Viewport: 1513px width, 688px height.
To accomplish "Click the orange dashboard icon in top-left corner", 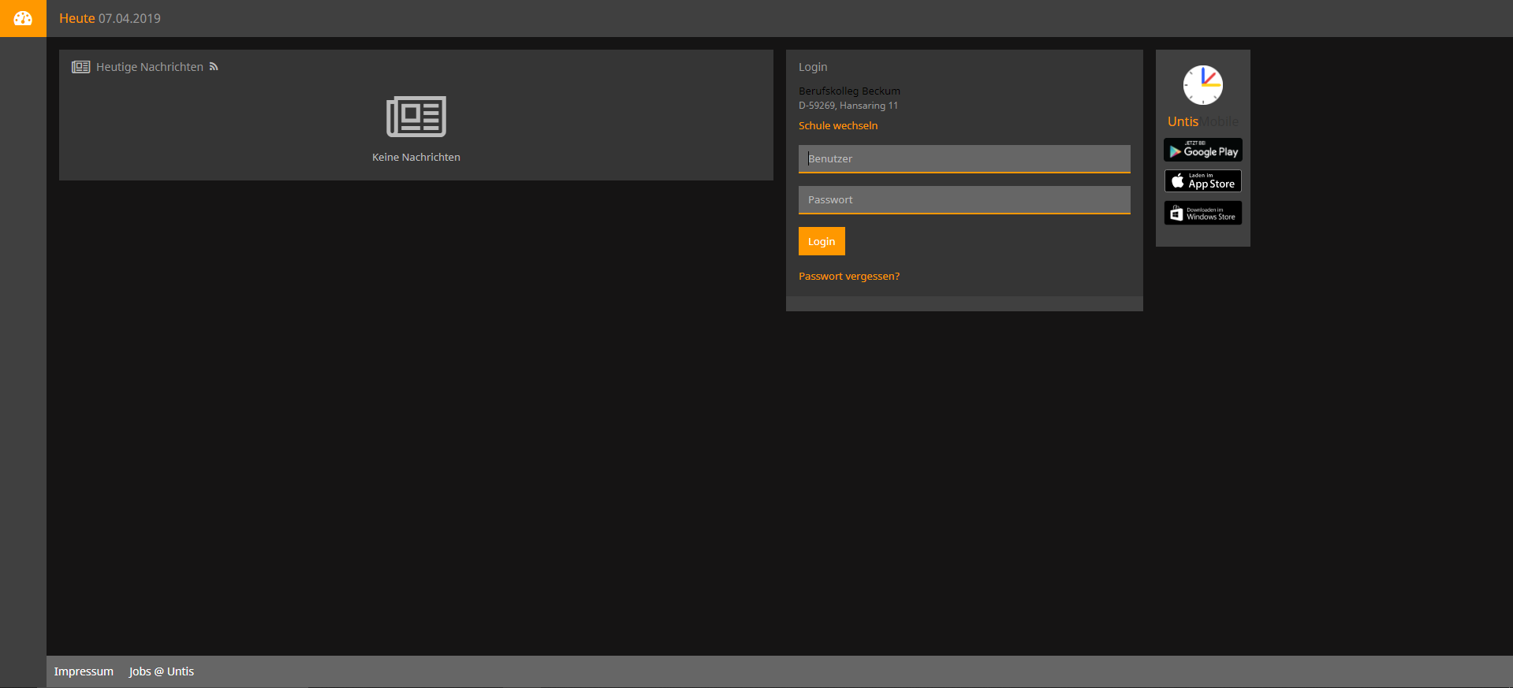I will [23, 18].
